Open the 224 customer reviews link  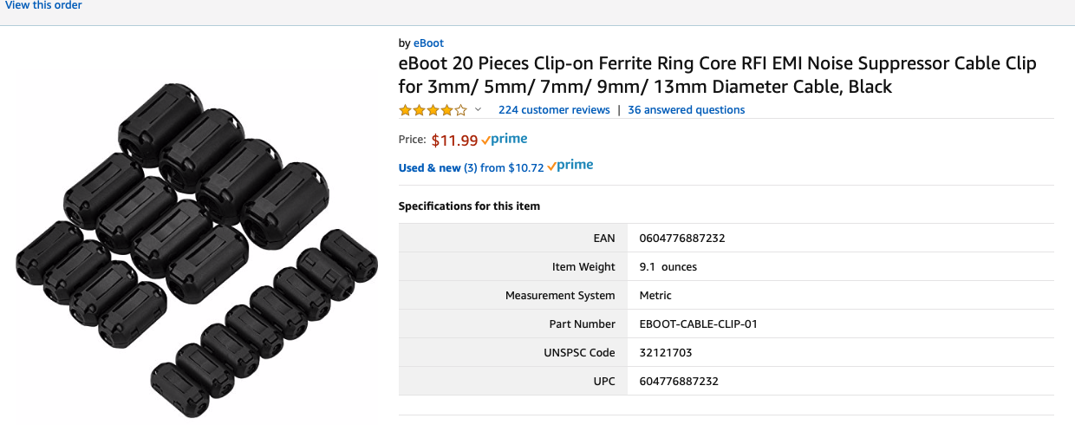point(553,110)
